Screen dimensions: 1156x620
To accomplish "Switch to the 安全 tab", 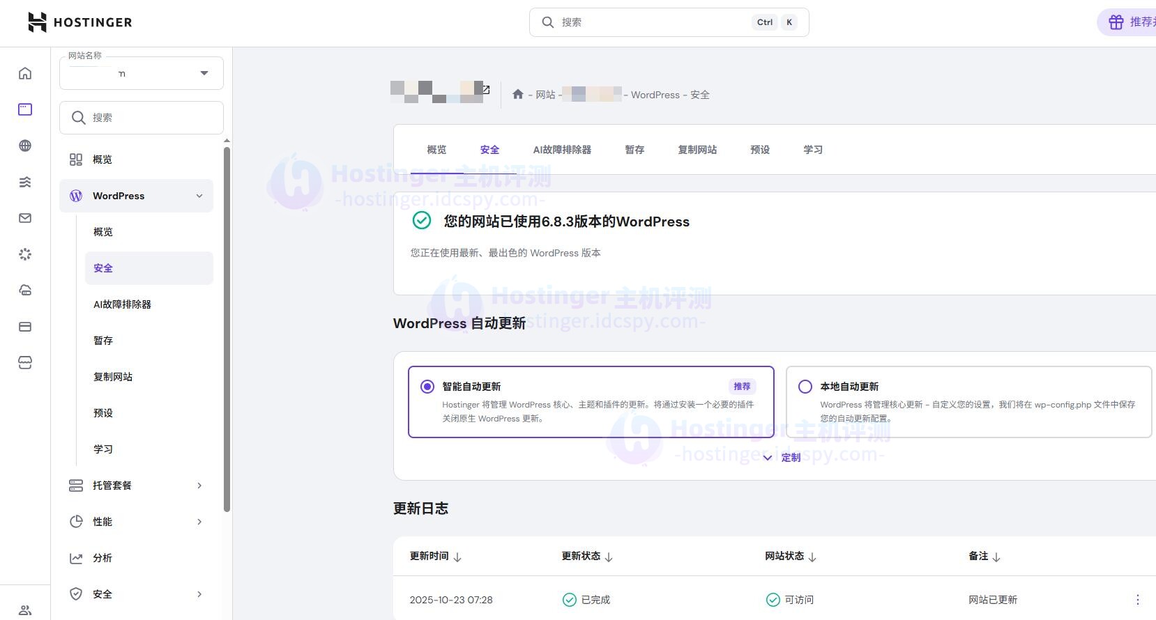I will click(x=489, y=150).
